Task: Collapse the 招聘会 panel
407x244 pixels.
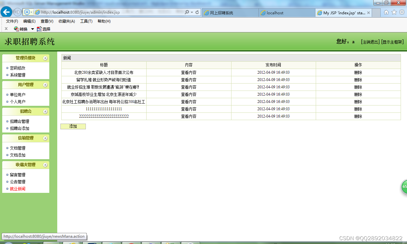Action: (45, 112)
